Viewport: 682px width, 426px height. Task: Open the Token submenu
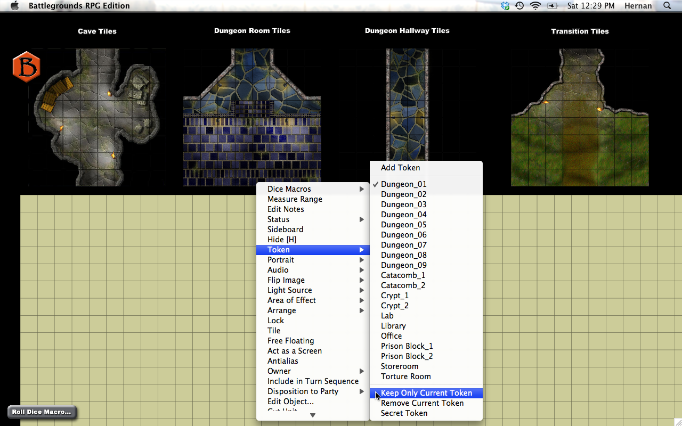point(313,250)
